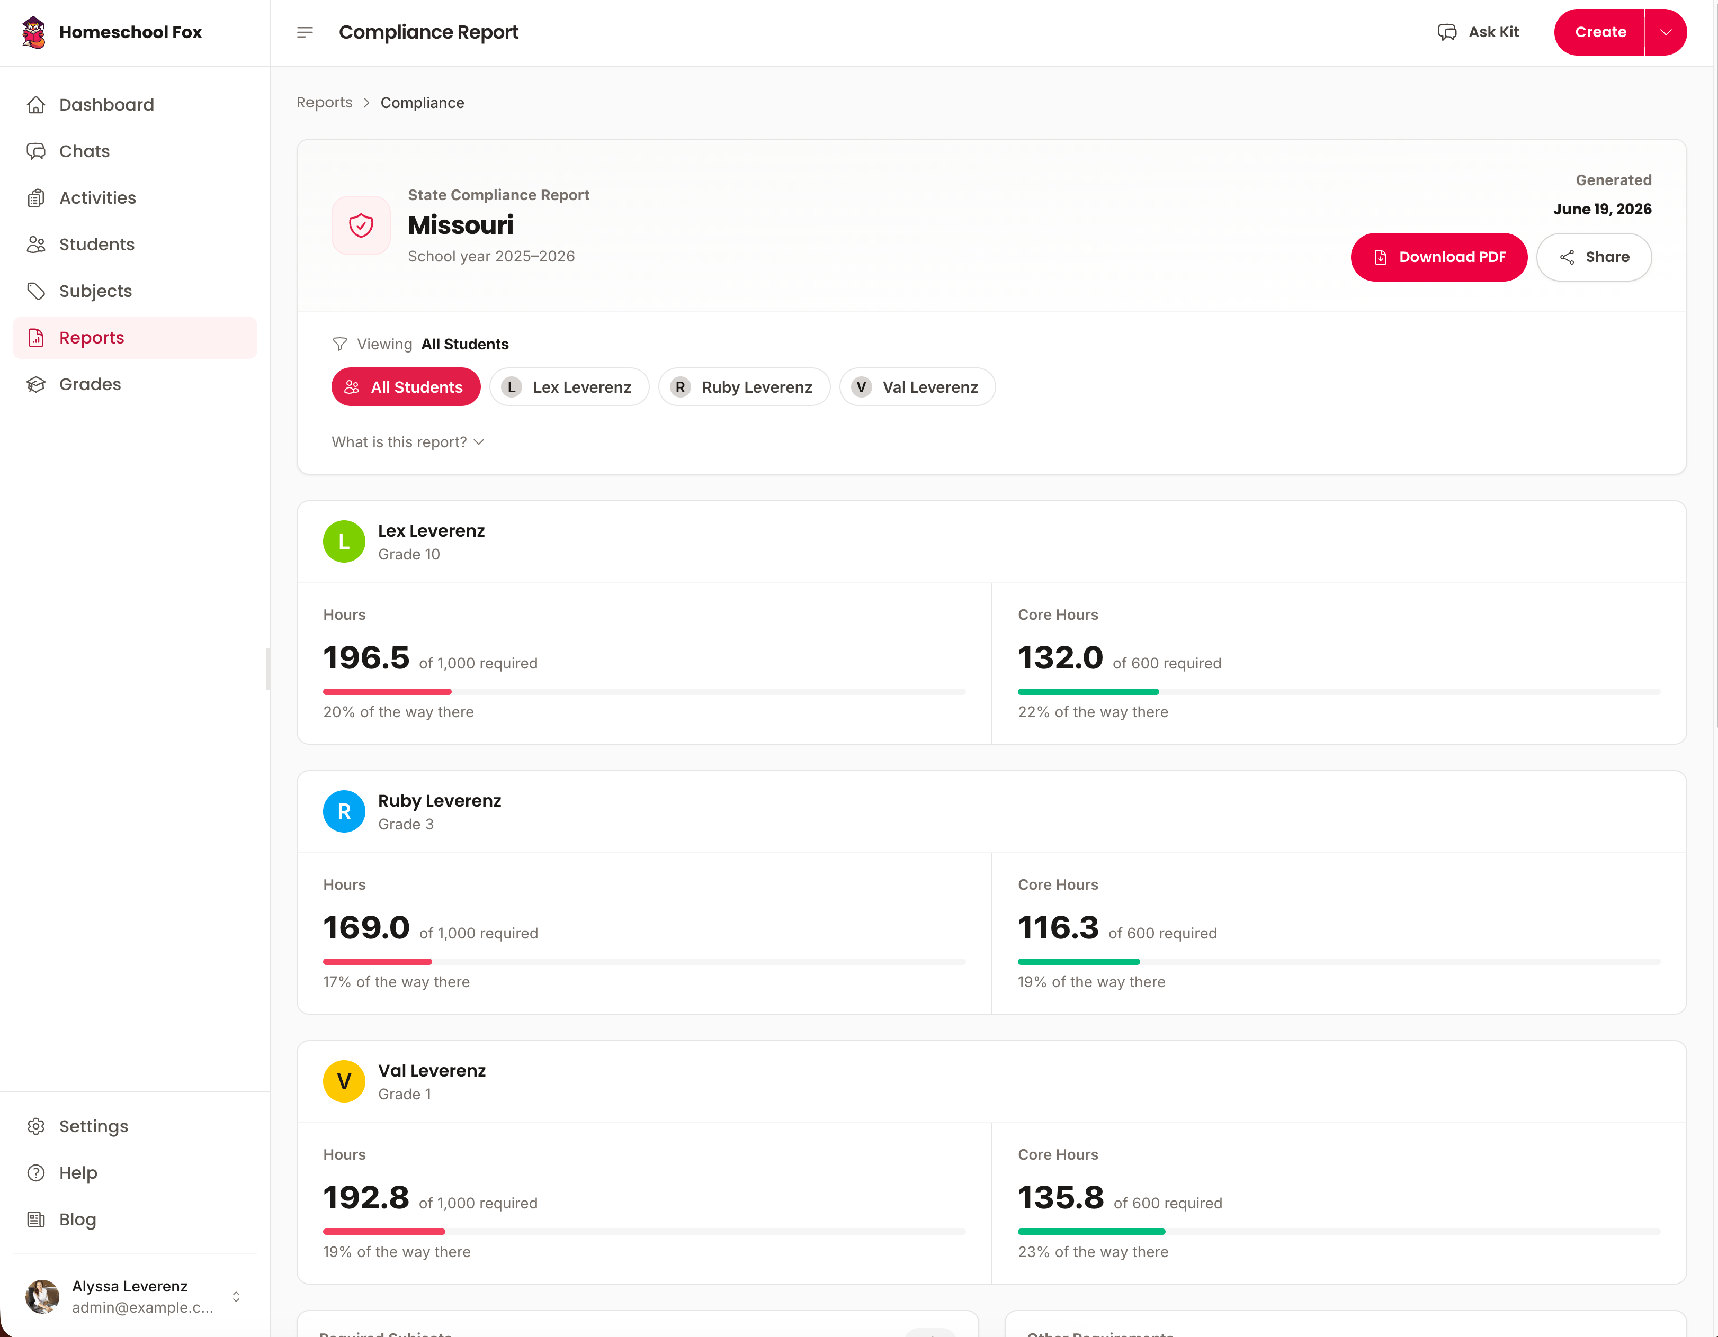Click the Settings gear icon
Screen dimensions: 1718x1337
click(36, 1126)
